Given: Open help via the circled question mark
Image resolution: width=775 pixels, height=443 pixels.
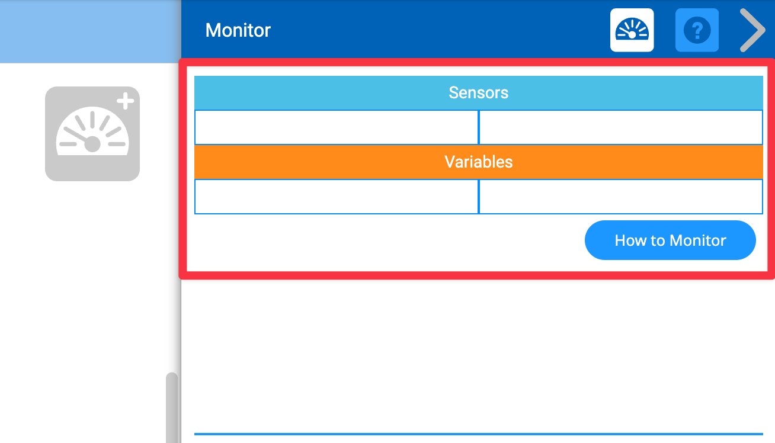Looking at the screenshot, I should click(x=697, y=30).
